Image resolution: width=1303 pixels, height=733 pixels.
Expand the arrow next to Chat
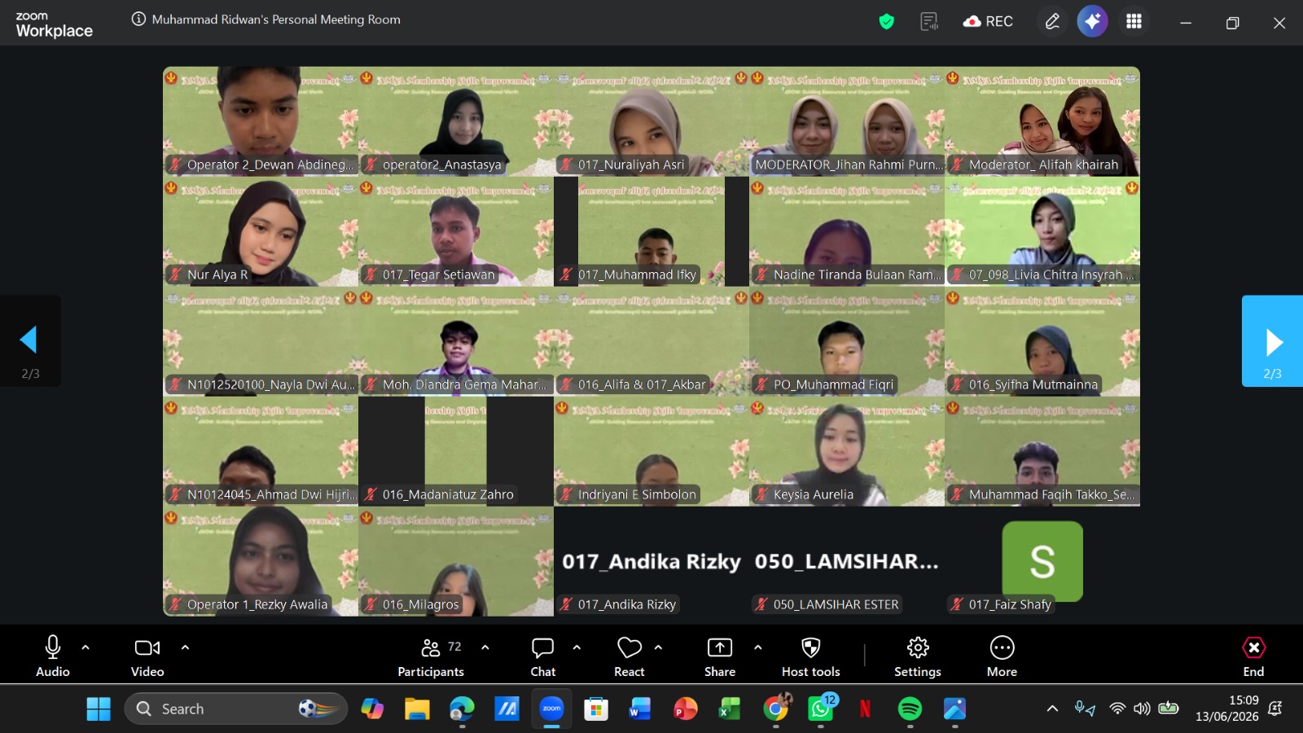[x=577, y=647]
